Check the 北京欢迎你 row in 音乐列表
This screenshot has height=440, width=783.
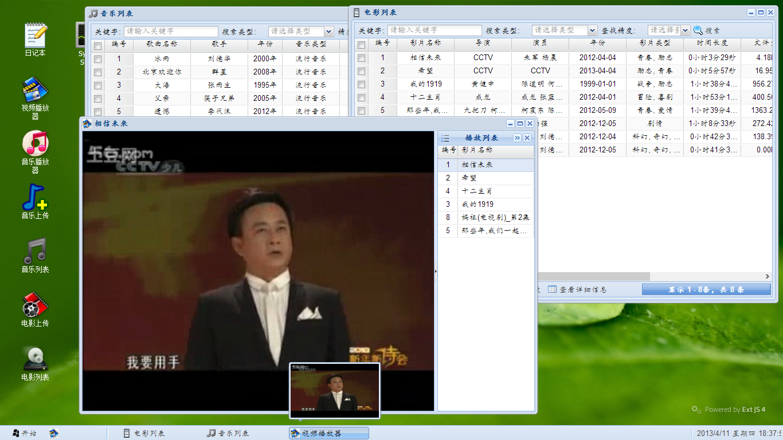coord(97,72)
